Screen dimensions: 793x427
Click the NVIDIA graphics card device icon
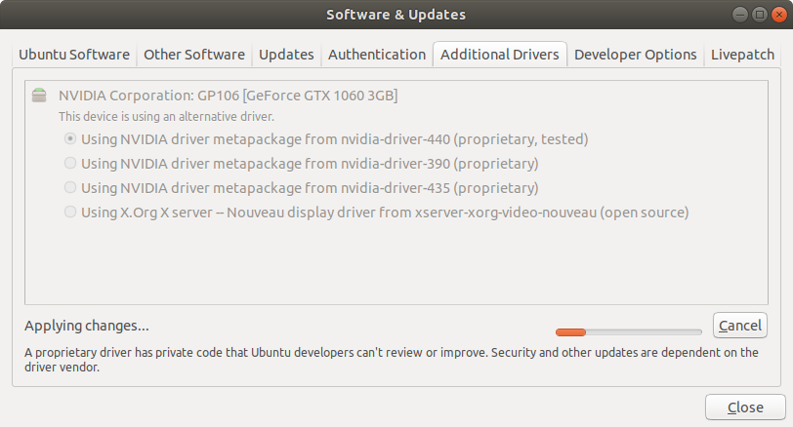pos(39,95)
